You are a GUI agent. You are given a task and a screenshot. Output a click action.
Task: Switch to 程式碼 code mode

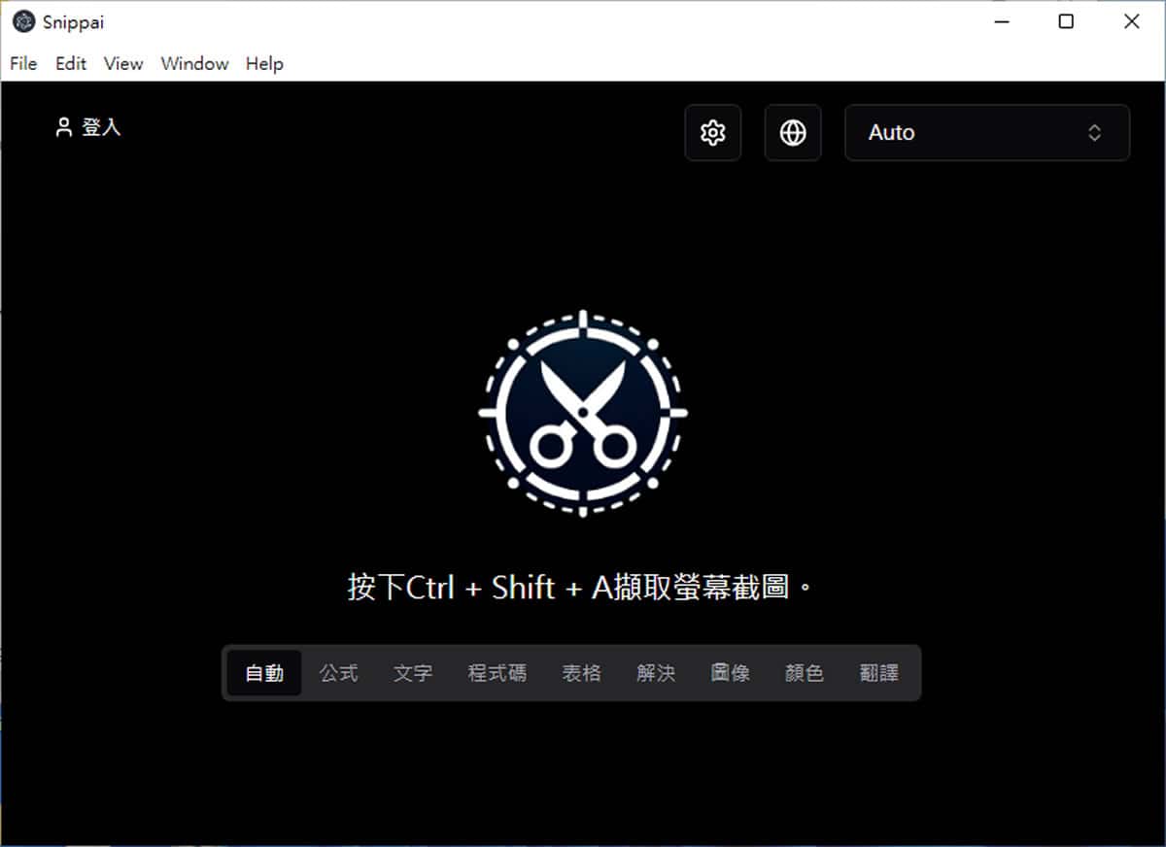point(496,672)
